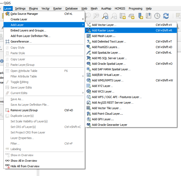Select Remove Layer/Group entry
Screen dimensions: 181x176
coord(44,110)
